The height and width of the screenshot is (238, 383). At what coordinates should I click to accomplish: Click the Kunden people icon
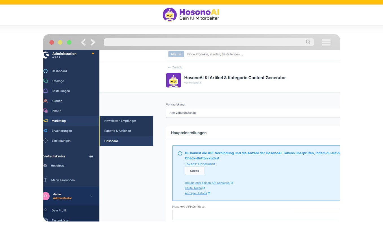(45, 101)
